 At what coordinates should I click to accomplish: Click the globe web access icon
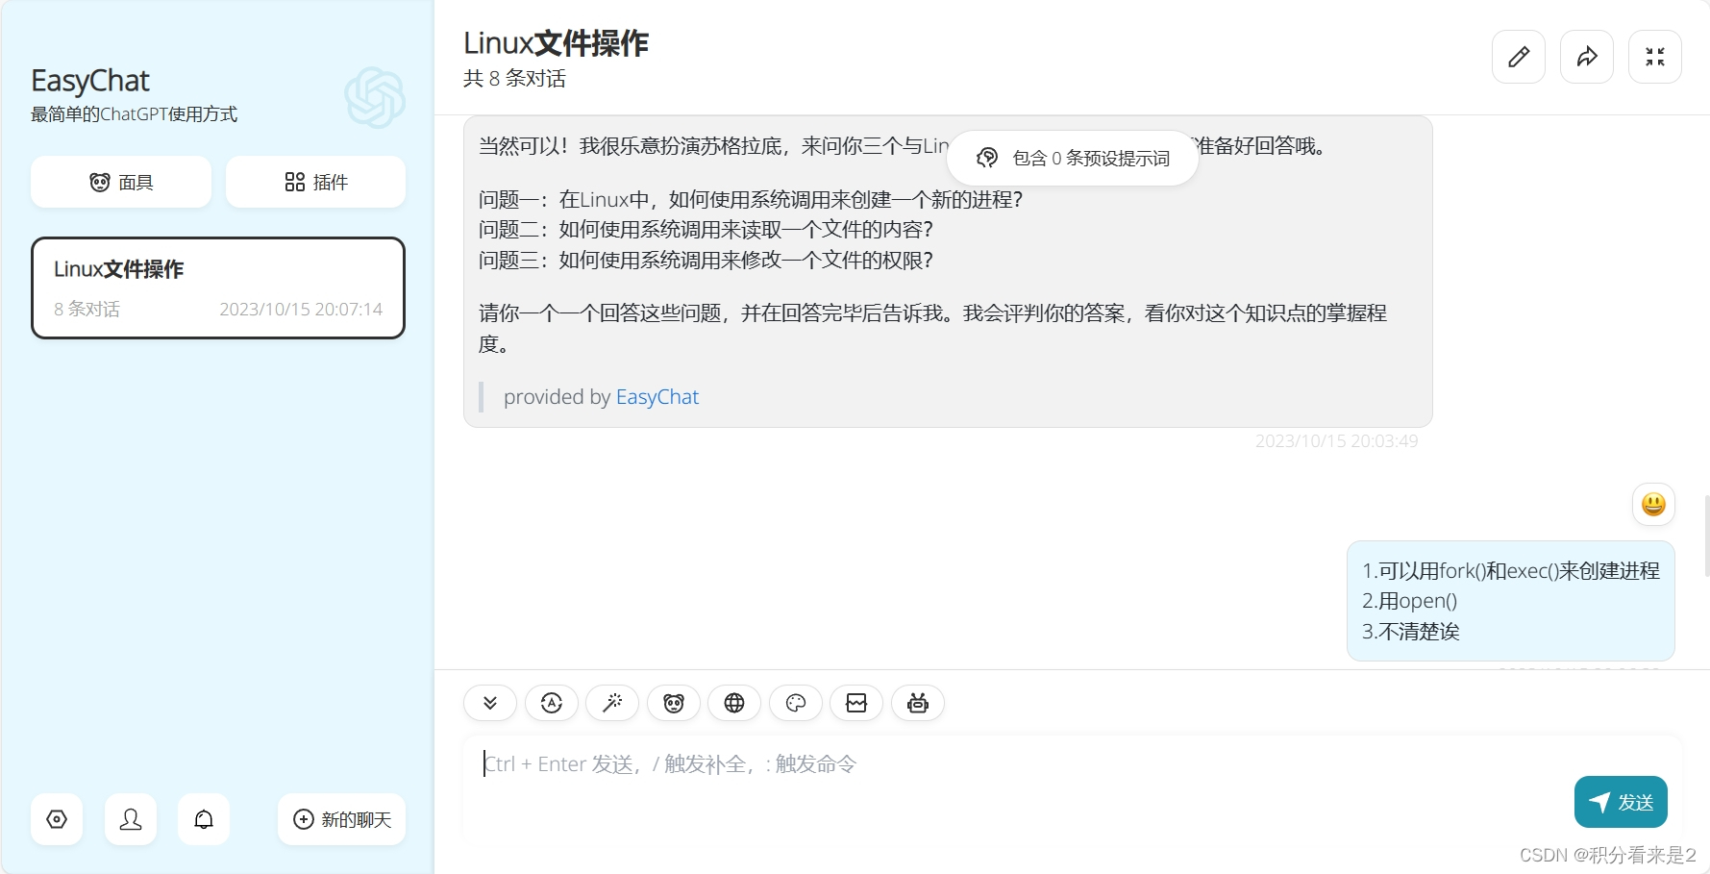click(x=734, y=703)
